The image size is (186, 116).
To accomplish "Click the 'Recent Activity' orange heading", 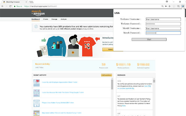I will coord(42,64).
